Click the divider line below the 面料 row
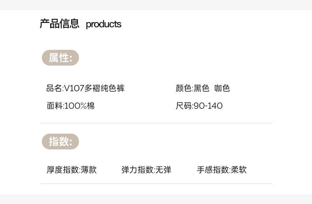The height and width of the screenshot is (204, 312). (156, 123)
